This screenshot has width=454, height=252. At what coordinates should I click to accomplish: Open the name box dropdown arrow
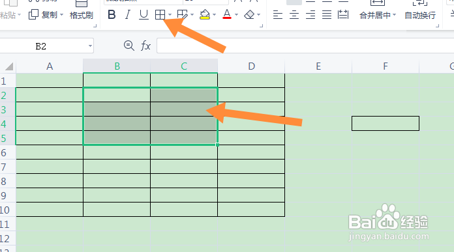90,46
